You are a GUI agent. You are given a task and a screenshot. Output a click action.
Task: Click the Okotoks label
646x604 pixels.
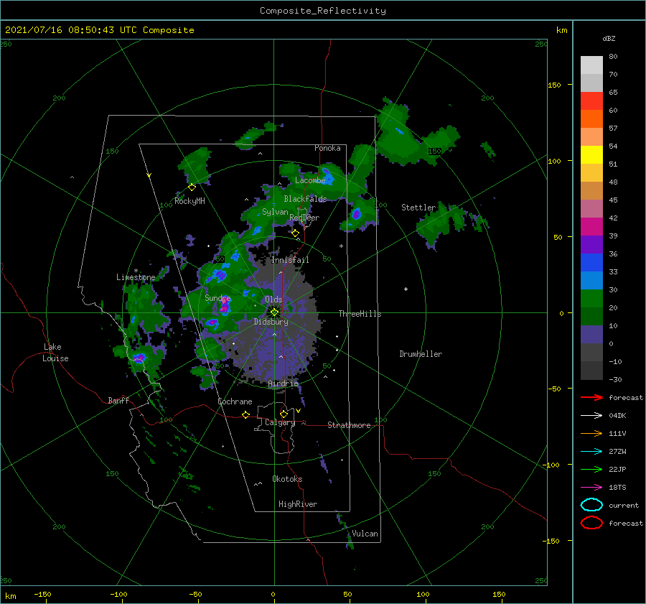287,479
